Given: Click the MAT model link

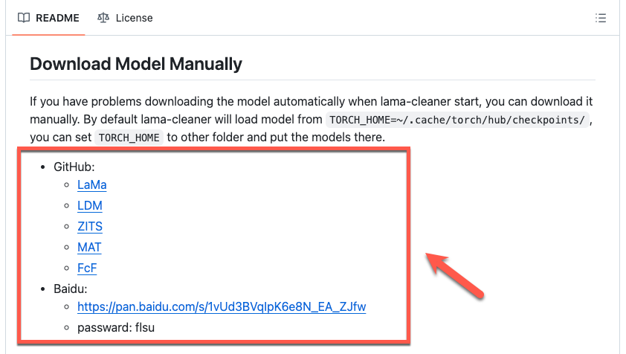Looking at the screenshot, I should coord(89,247).
